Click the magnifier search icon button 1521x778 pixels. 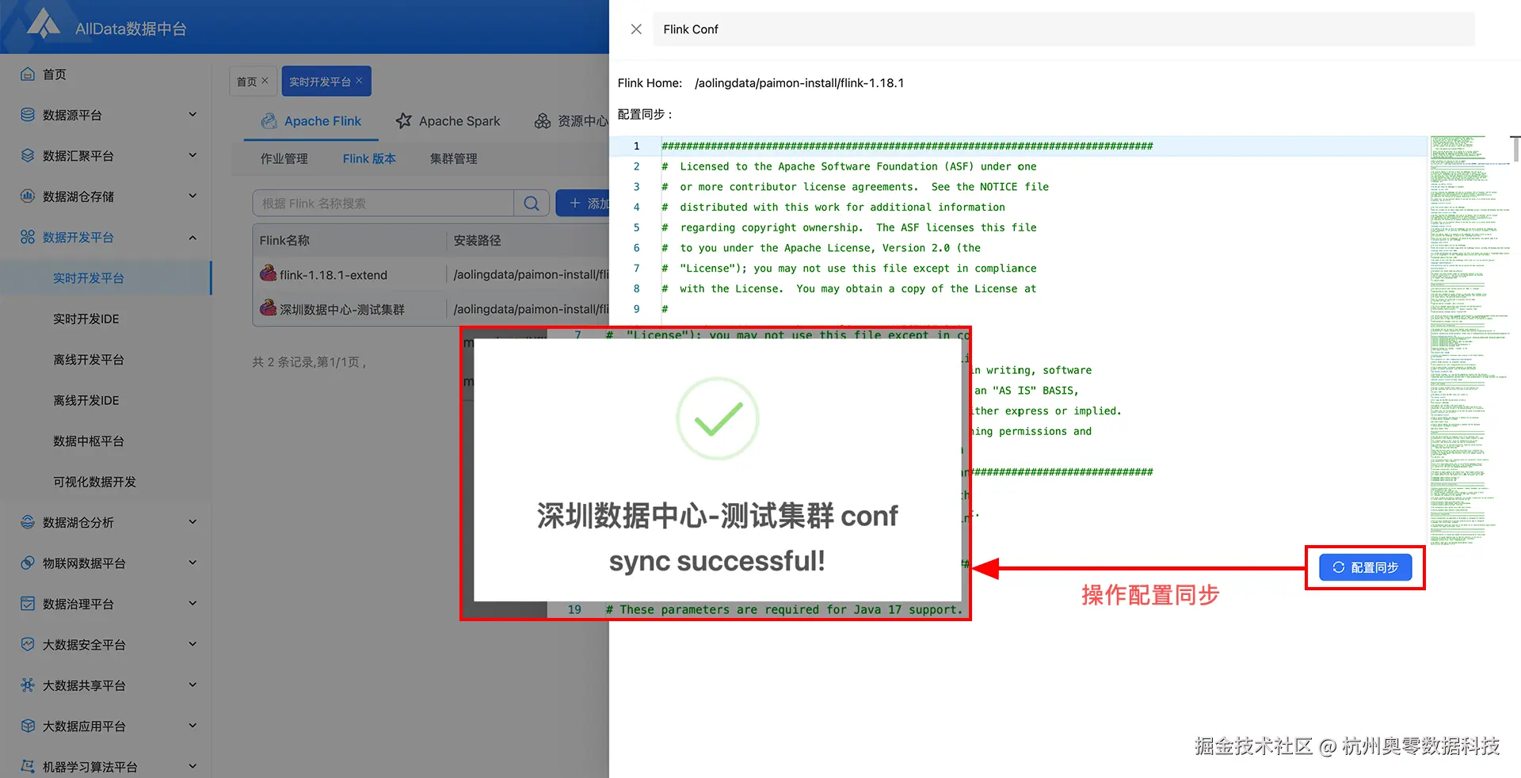point(532,203)
